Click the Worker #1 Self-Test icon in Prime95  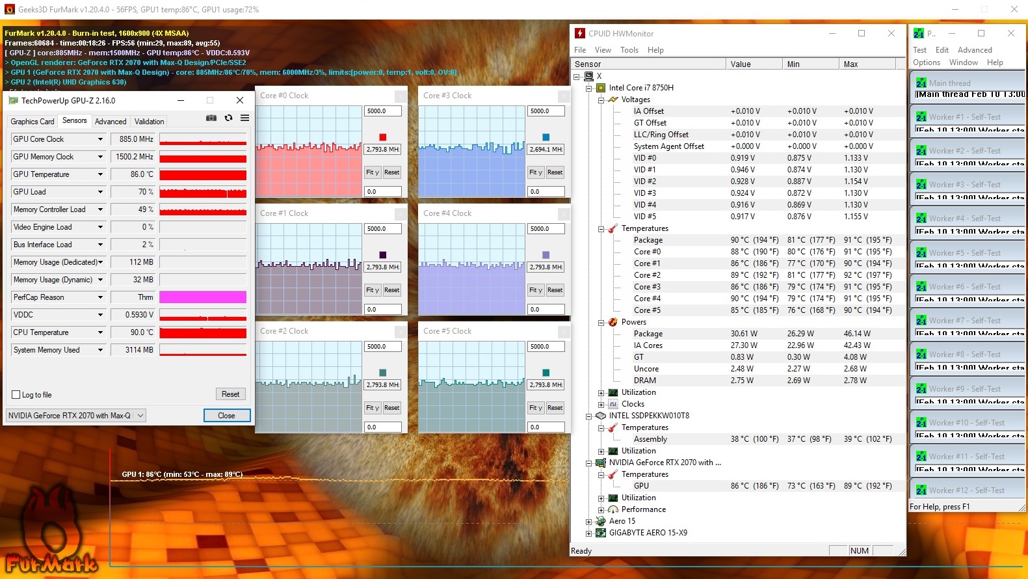coord(921,116)
